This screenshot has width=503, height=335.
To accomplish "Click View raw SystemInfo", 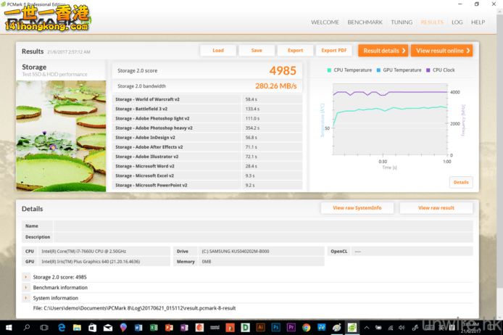I will click(x=357, y=208).
